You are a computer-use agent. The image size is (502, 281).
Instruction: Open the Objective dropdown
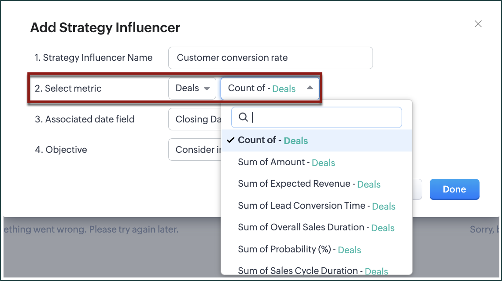coord(194,150)
